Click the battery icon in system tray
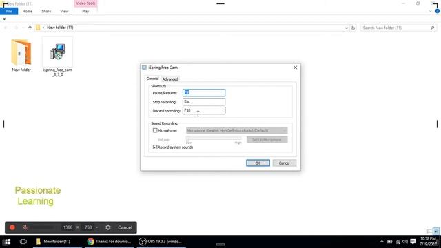This screenshot has width=441, height=248. coord(390,242)
